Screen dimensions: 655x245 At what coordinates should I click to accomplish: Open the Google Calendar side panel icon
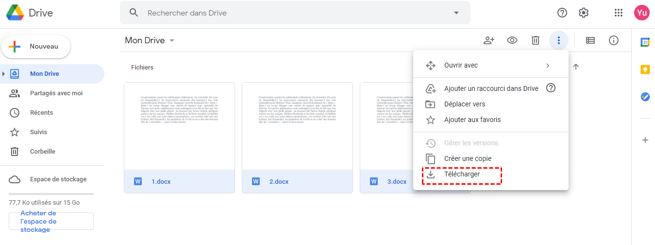tap(645, 42)
